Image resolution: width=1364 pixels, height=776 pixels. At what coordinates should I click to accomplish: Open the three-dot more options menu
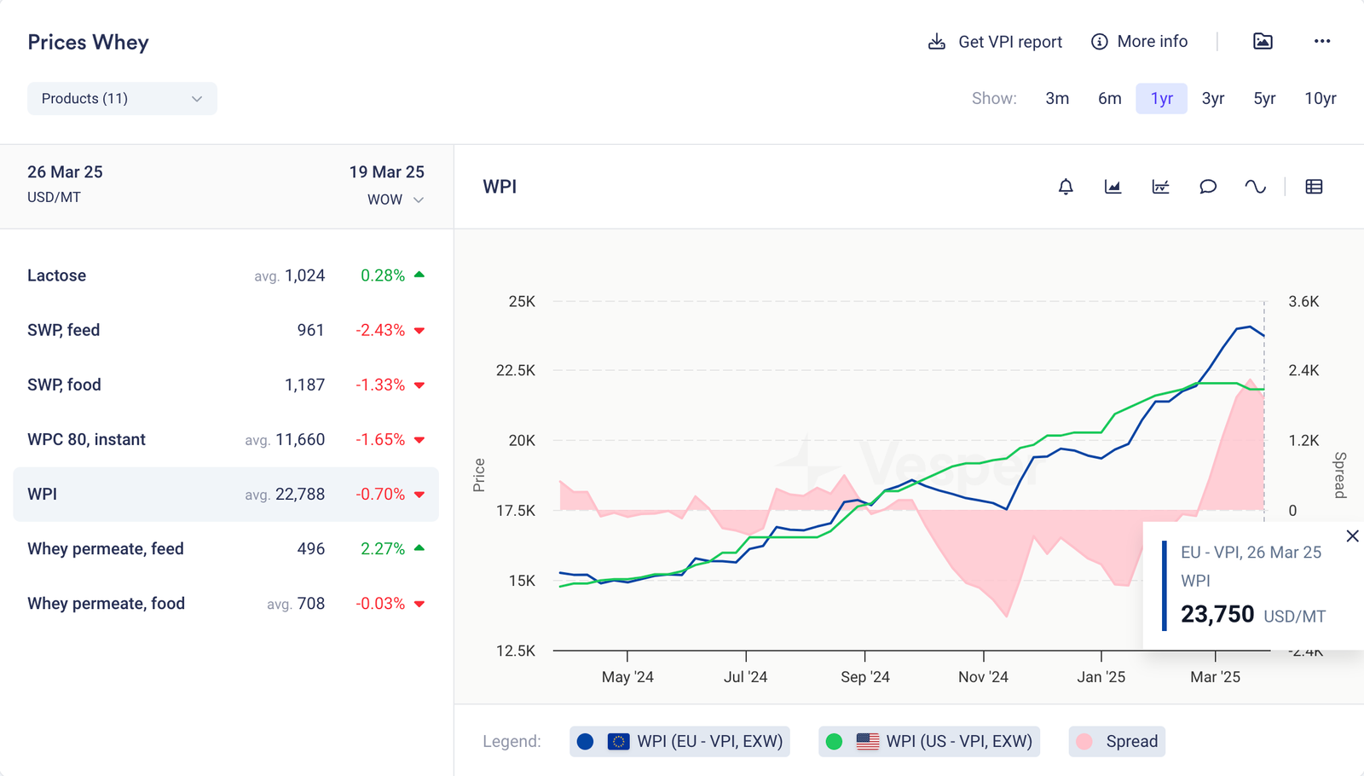[1321, 42]
